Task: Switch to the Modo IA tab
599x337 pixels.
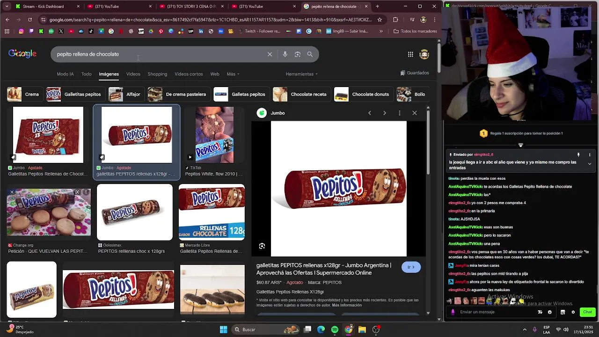Action: point(65,74)
